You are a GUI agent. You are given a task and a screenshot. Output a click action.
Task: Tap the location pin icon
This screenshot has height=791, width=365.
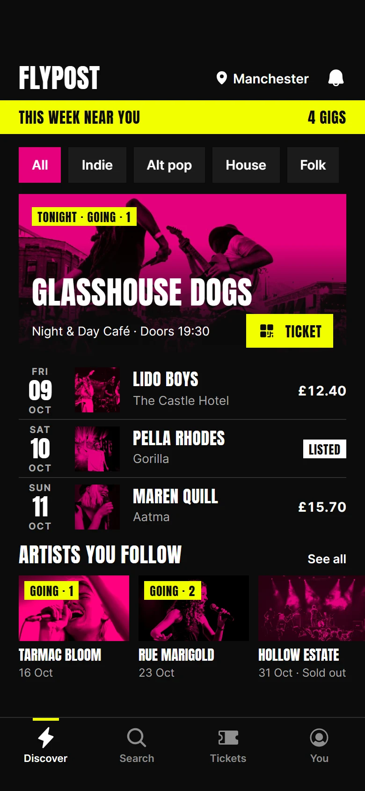(x=222, y=78)
